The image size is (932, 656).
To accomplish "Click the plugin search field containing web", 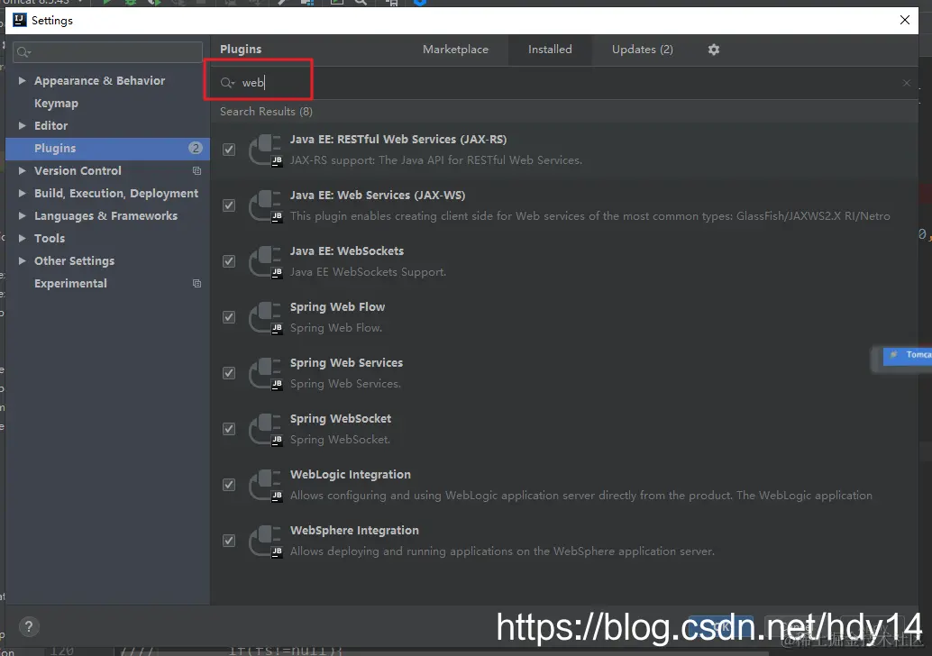I will click(x=564, y=83).
